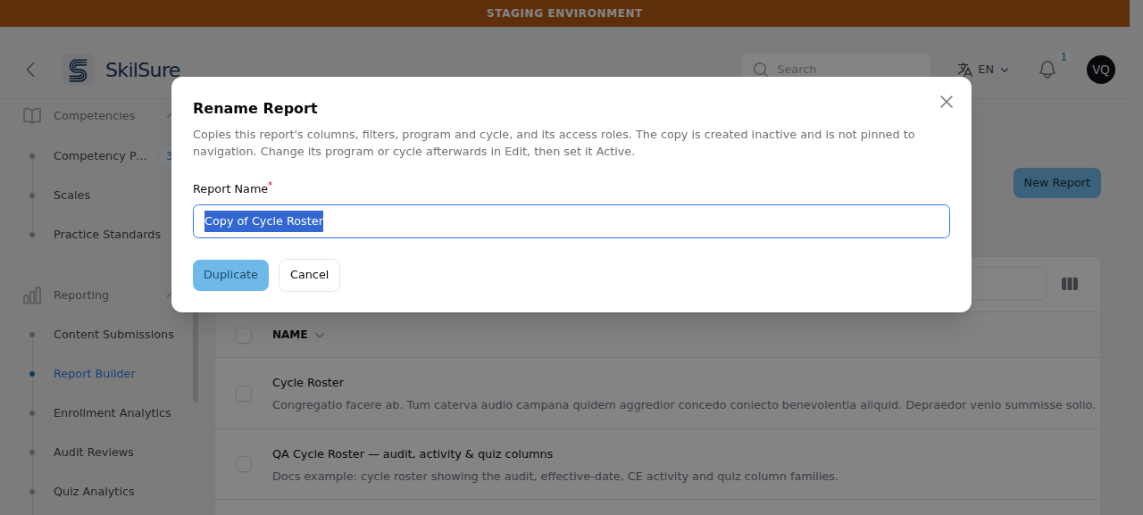Click the Competencies section label

coord(95,116)
